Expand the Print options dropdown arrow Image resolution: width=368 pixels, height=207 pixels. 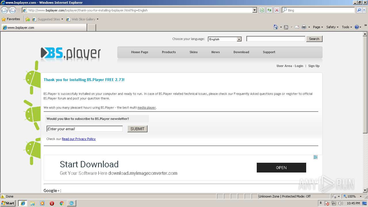[x=309, y=27]
